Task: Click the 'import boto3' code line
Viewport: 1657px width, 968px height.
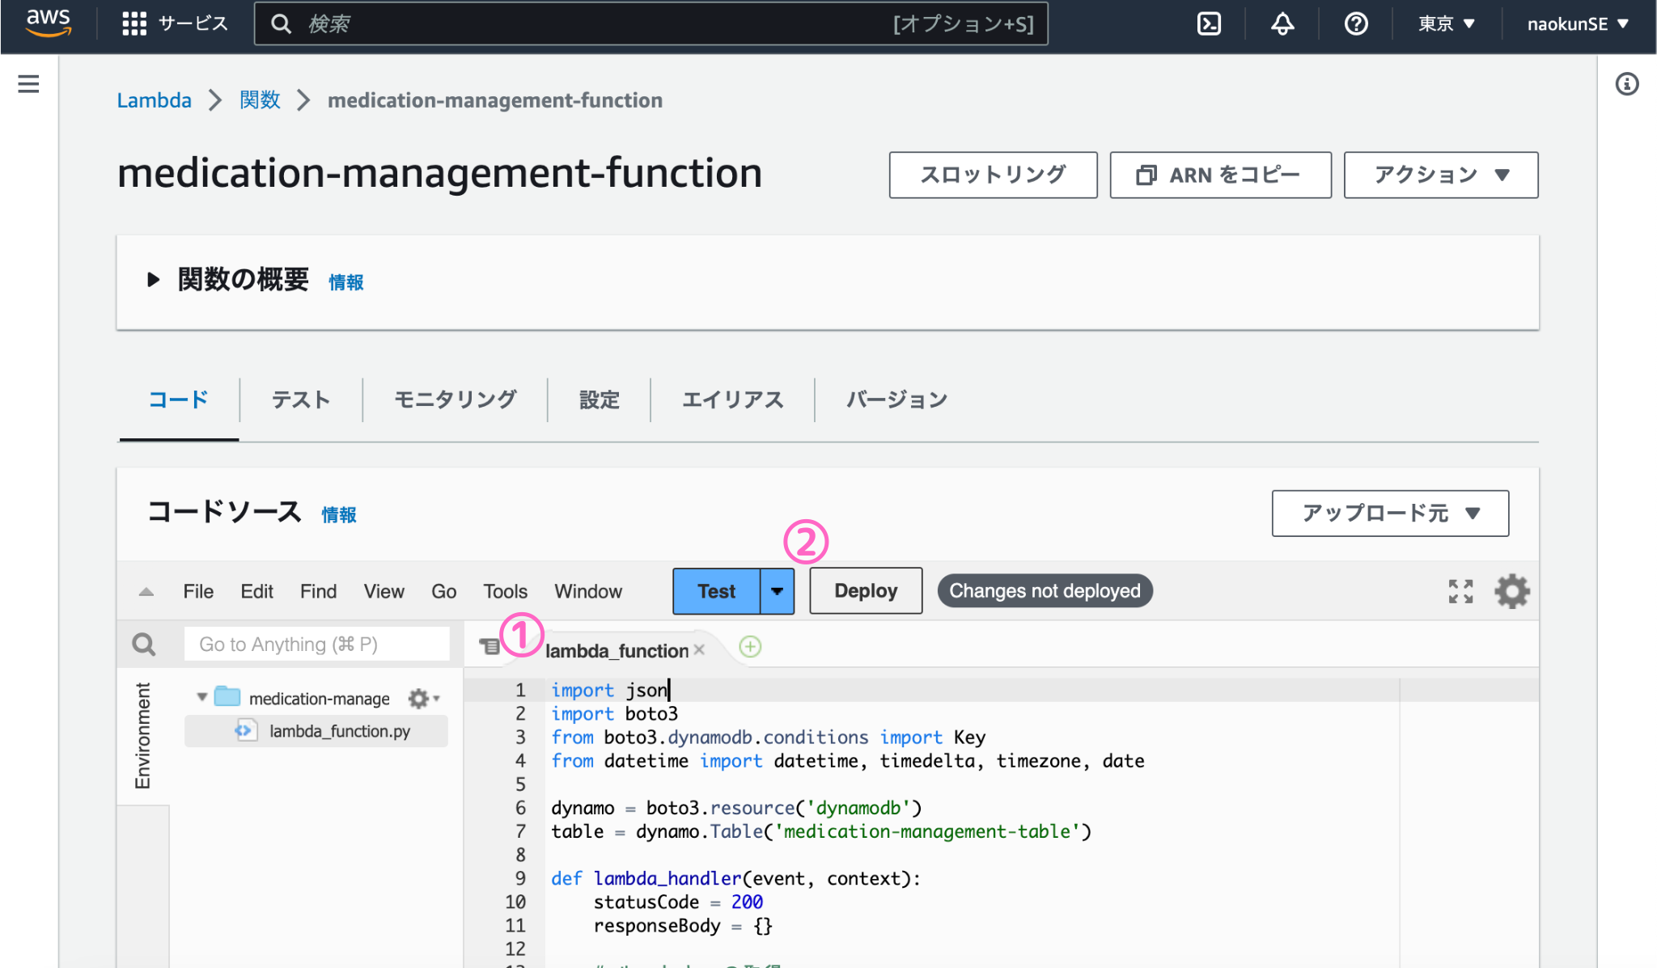Action: tap(614, 713)
